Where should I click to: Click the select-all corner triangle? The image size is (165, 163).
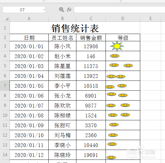click(7, 19)
